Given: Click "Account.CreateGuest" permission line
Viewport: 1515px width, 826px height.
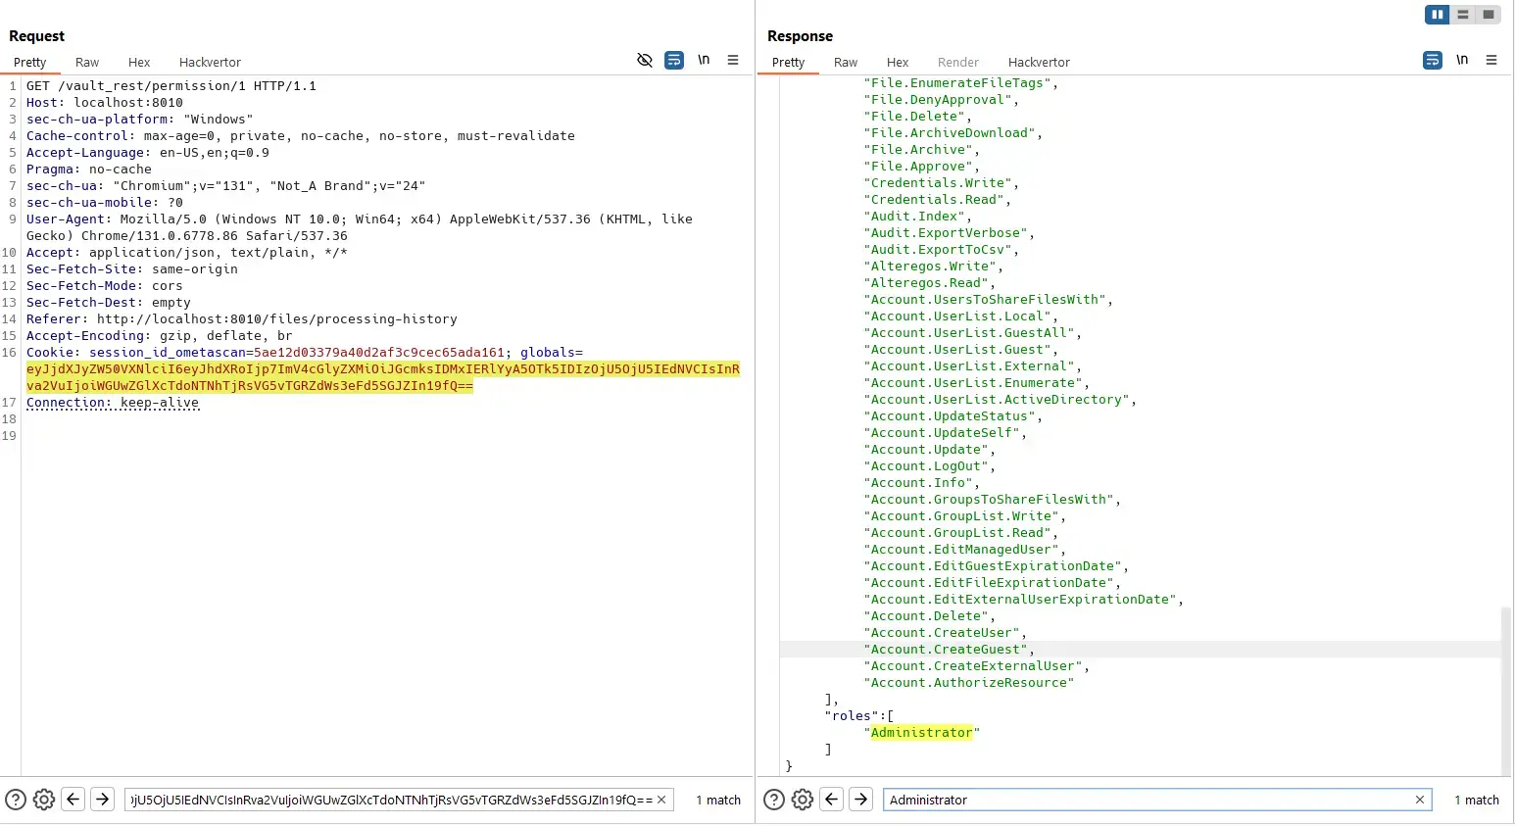Looking at the screenshot, I should pos(949,650).
